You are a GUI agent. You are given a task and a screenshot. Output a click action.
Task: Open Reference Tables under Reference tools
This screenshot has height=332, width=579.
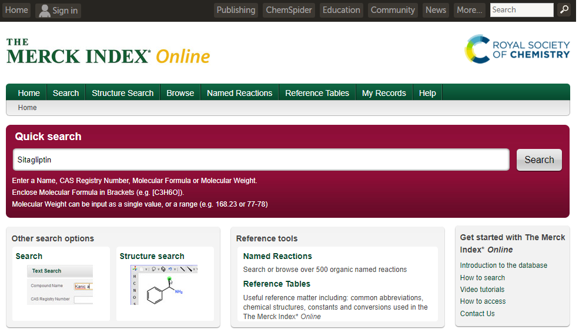(x=277, y=284)
